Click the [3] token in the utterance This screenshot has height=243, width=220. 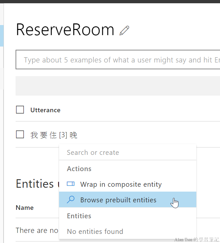tap(63, 135)
